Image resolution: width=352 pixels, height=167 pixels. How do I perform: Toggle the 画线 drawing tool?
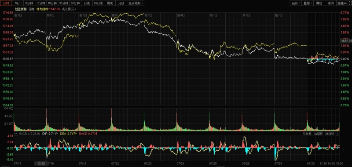(319, 3)
